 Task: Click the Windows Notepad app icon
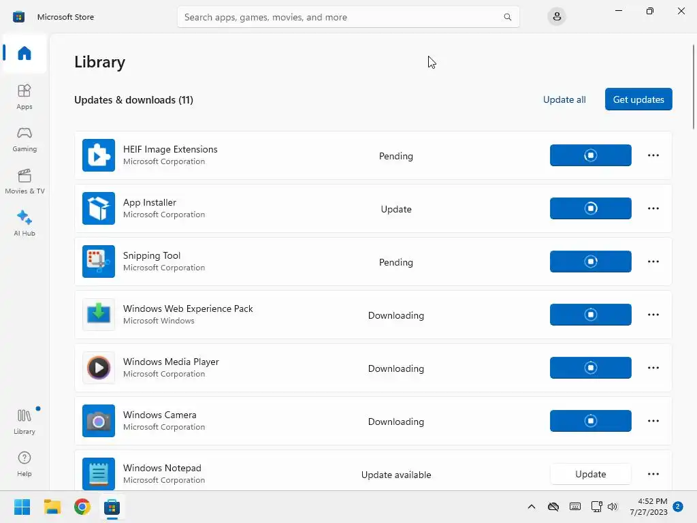coord(99,474)
